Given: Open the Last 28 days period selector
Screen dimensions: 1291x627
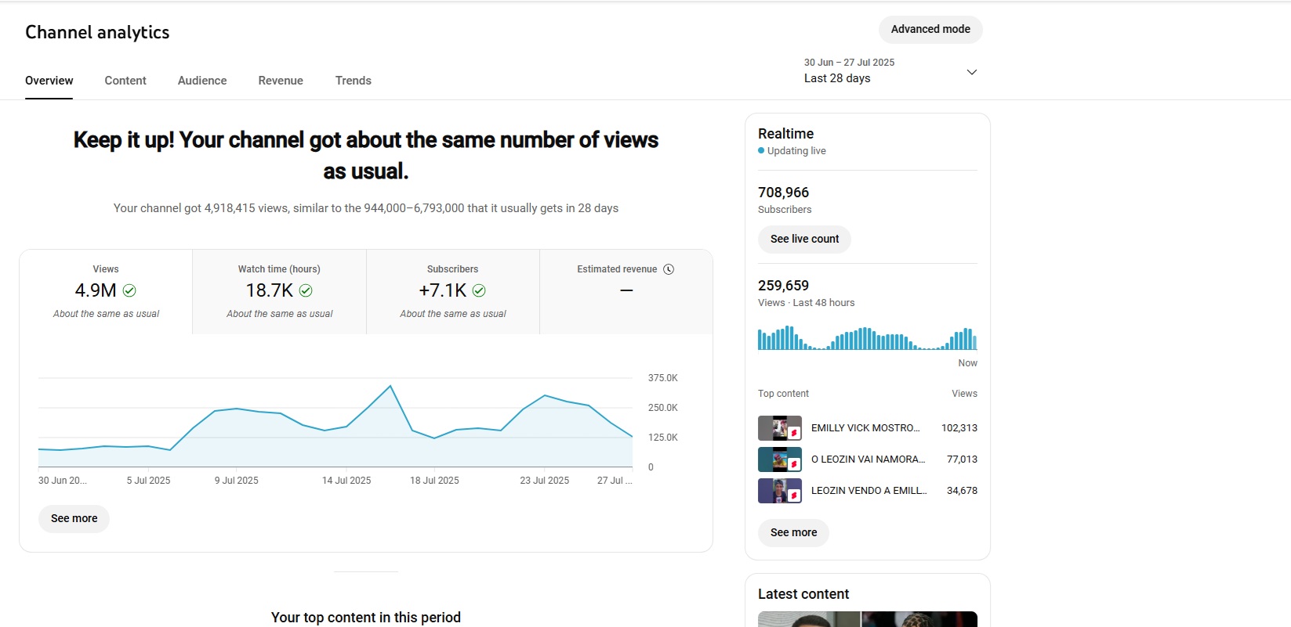Looking at the screenshot, I should pyautogui.click(x=837, y=78).
